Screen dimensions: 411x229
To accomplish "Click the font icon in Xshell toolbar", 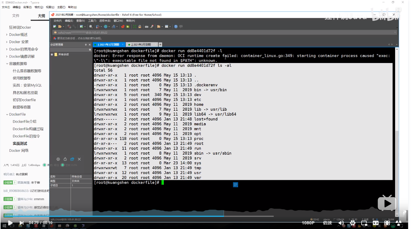I will click(113, 26).
